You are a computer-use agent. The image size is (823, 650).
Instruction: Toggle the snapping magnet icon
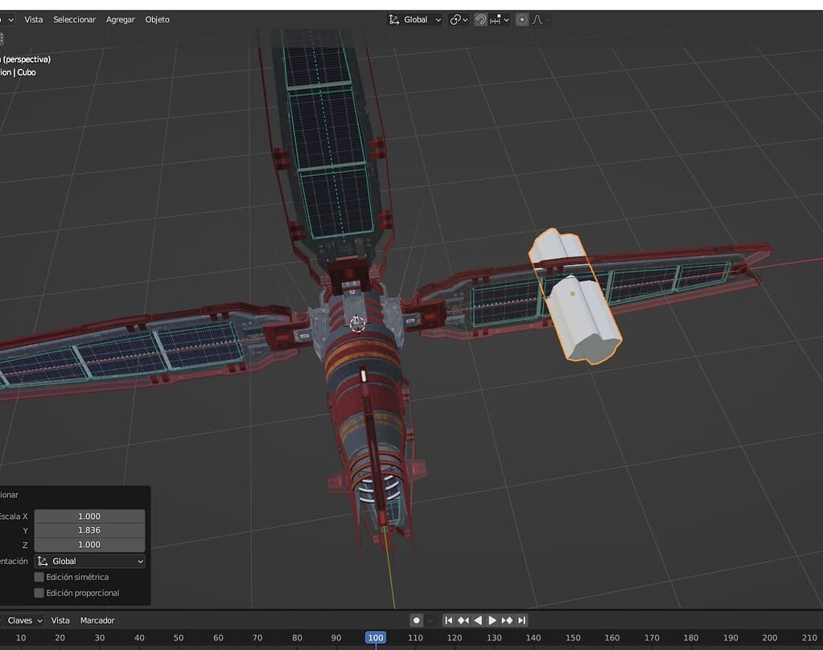[481, 19]
